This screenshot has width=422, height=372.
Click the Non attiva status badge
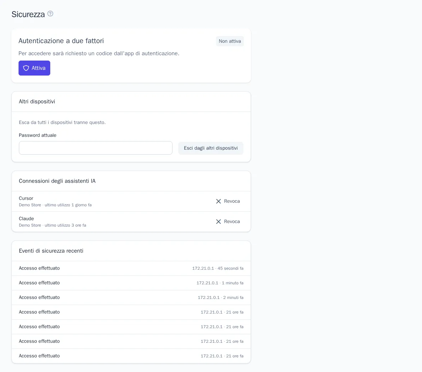pyautogui.click(x=230, y=41)
